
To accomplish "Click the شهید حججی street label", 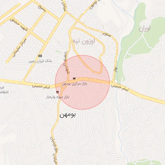I will pos(19,25).
